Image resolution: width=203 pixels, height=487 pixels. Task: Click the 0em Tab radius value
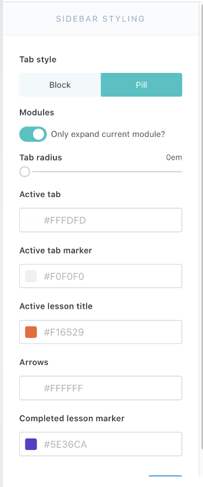[x=174, y=157]
